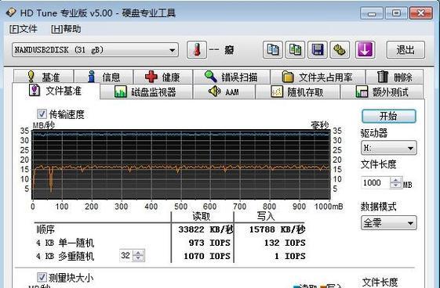
Task: Expand the NANDUSB2DISK drive dropdown
Action: (x=95, y=50)
